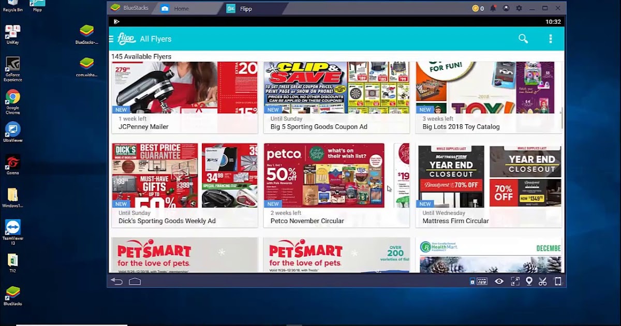Open Recycle Bin on the desktop
This screenshot has width=621, height=326.
[x=12, y=6]
